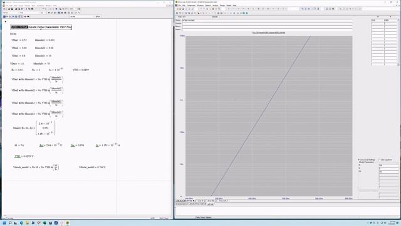Click the Vdiode_model result 0.764 V

pyautogui.click(x=92, y=167)
